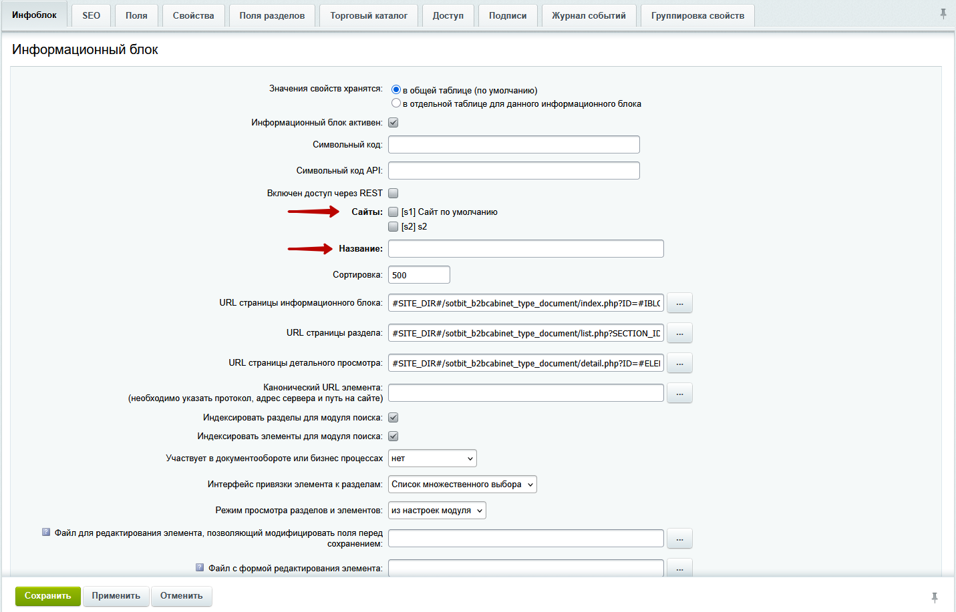956x612 pixels.
Task: Open browse dialog for infoblock page URL
Action: (679, 302)
